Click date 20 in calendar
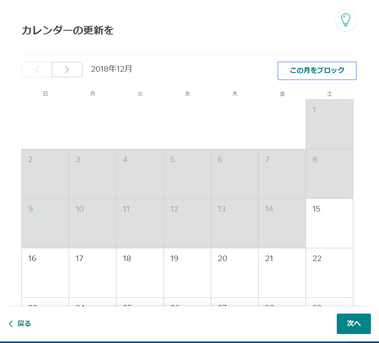This screenshot has height=343, width=379. 235,273
